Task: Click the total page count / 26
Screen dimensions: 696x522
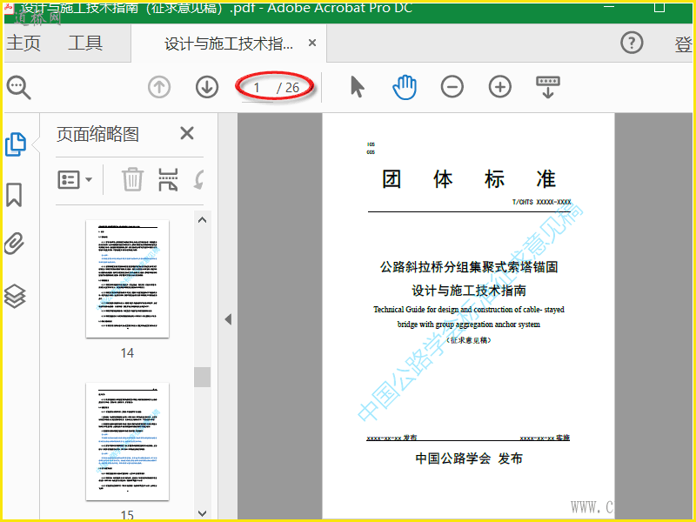Action: 288,88
